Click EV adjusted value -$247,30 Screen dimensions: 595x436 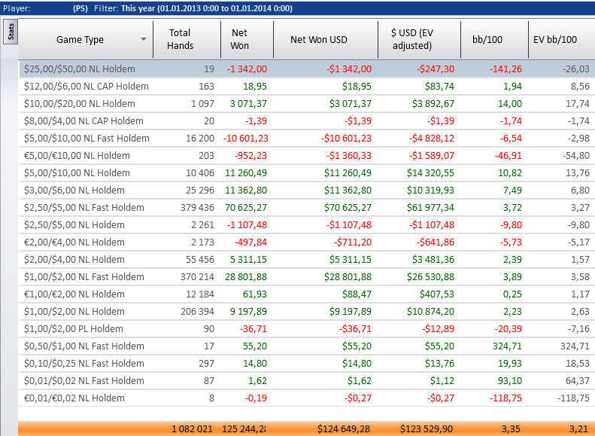point(436,69)
